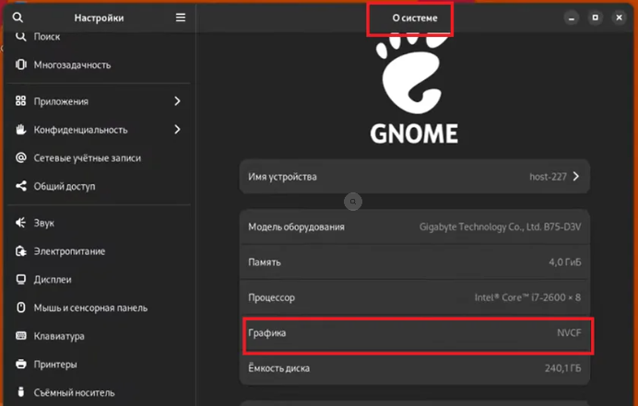Image resolution: width=638 pixels, height=406 pixels.
Task: Click the Графика row label
Action: [267, 333]
